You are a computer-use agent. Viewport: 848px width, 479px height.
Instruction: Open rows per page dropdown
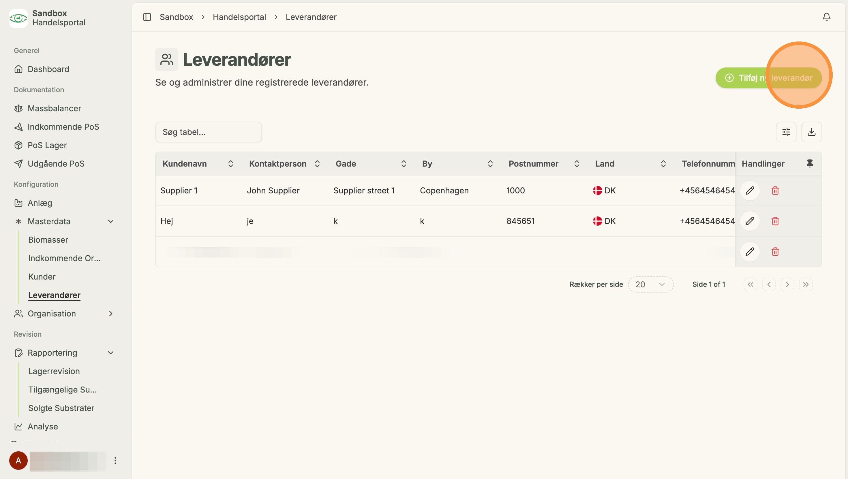[x=651, y=284]
